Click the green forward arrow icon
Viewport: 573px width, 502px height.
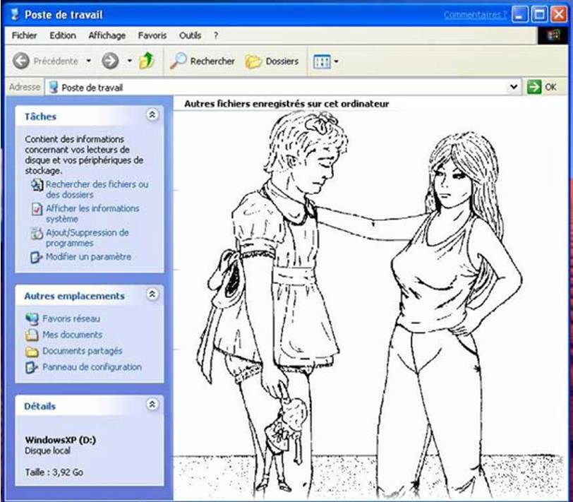tap(109, 61)
